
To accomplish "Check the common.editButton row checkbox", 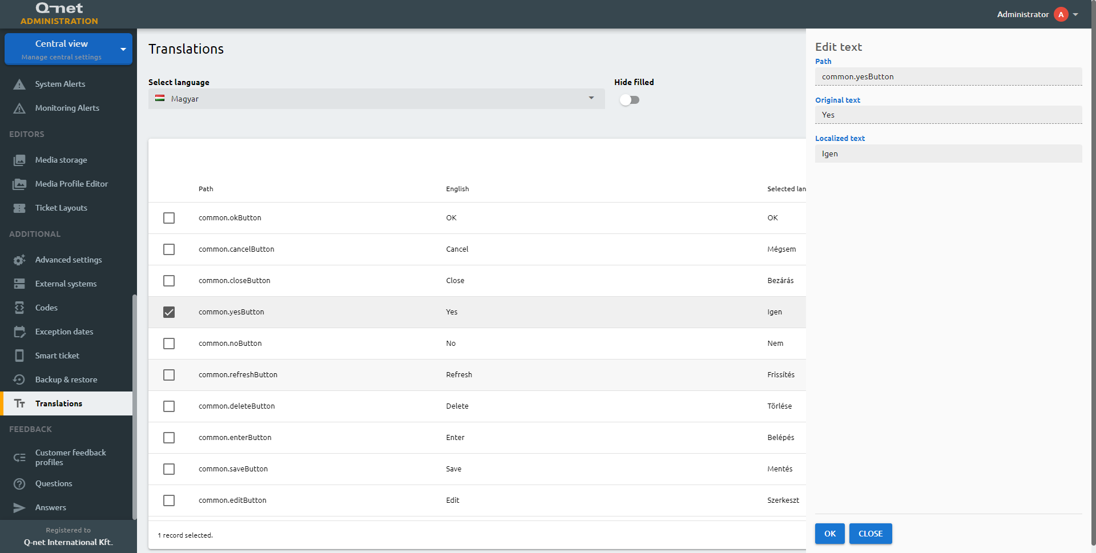I will (169, 500).
